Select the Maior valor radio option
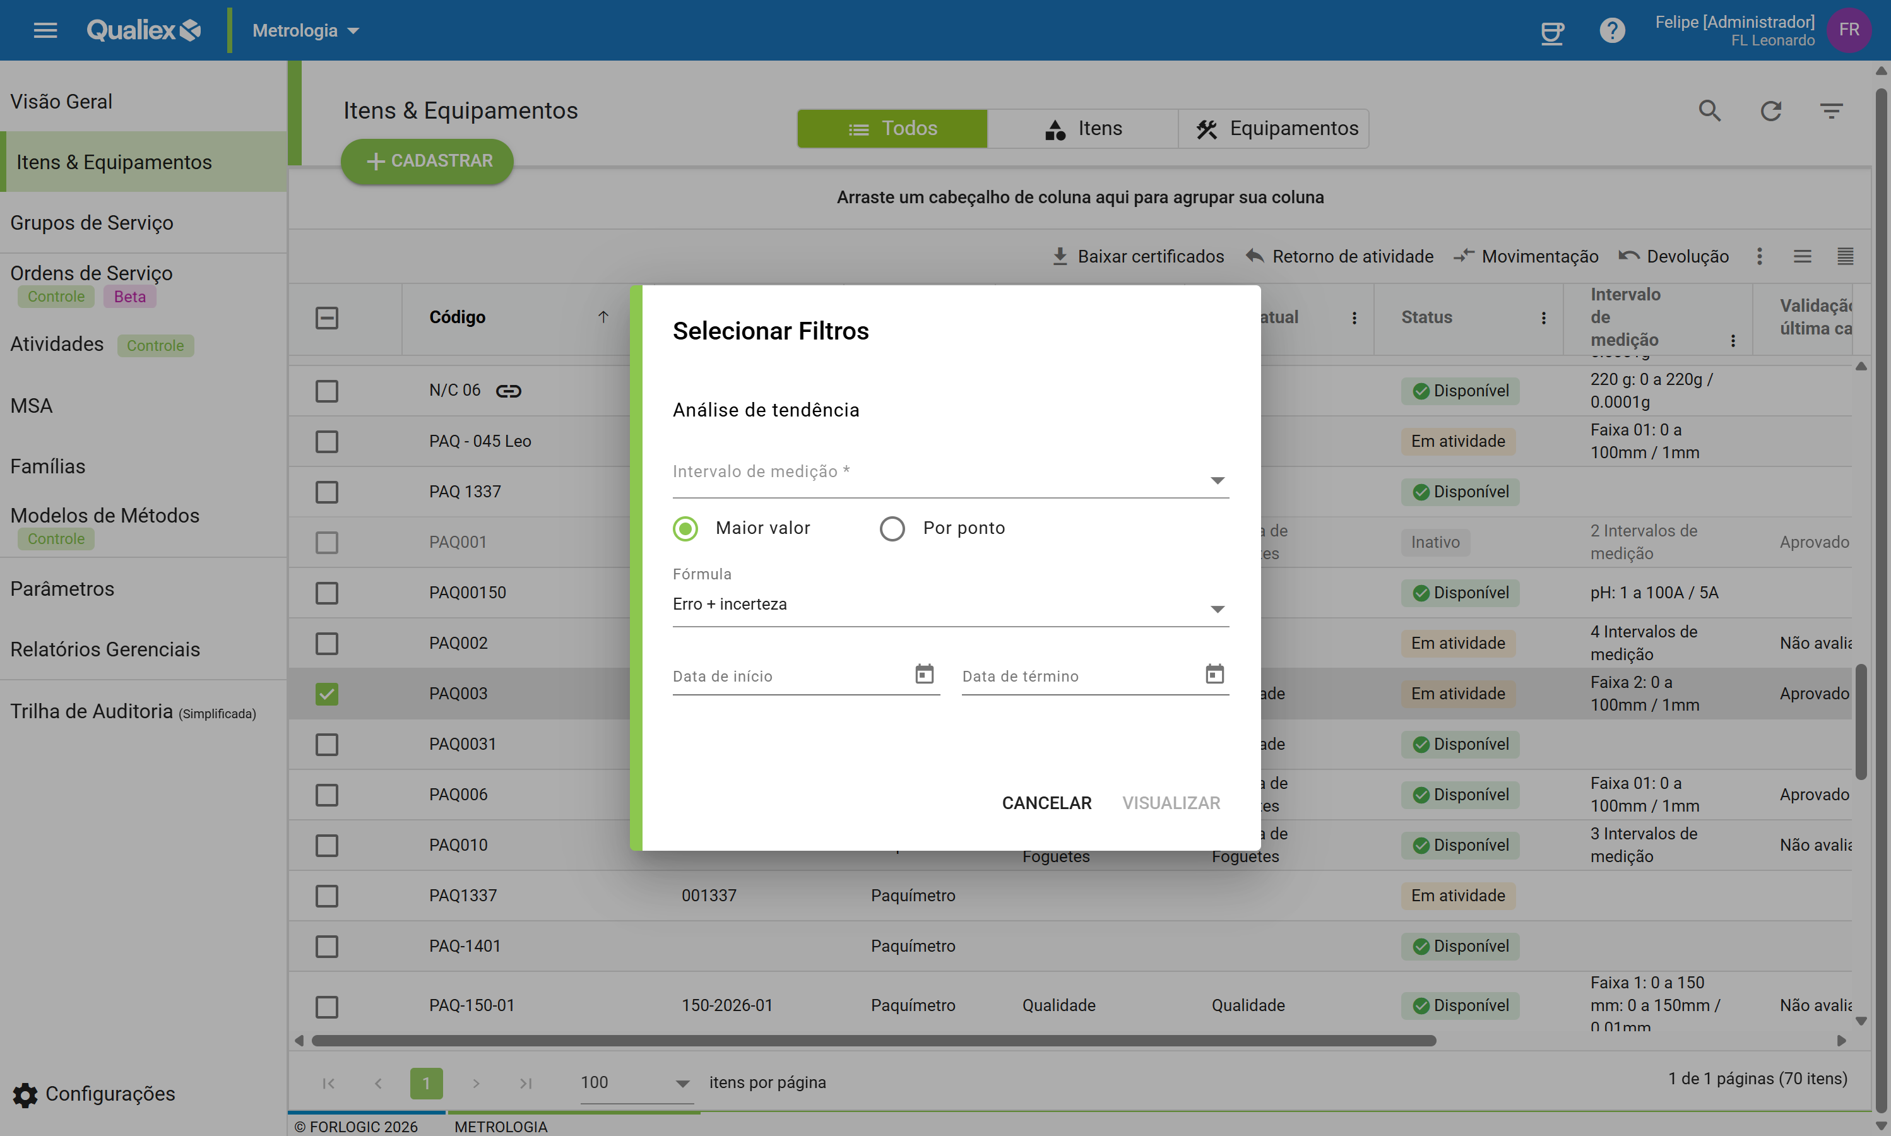This screenshot has width=1891, height=1136. (685, 528)
